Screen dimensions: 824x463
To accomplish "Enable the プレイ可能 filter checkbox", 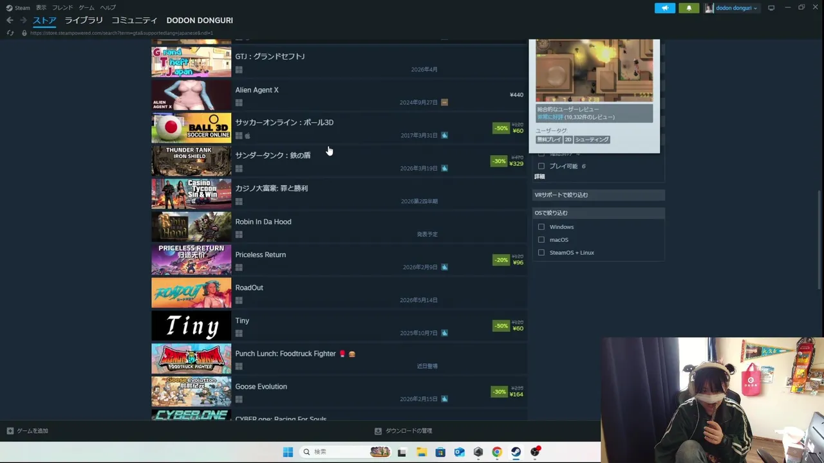I will 541,166.
